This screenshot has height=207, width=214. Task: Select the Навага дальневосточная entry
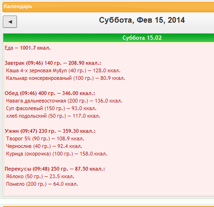64,101
